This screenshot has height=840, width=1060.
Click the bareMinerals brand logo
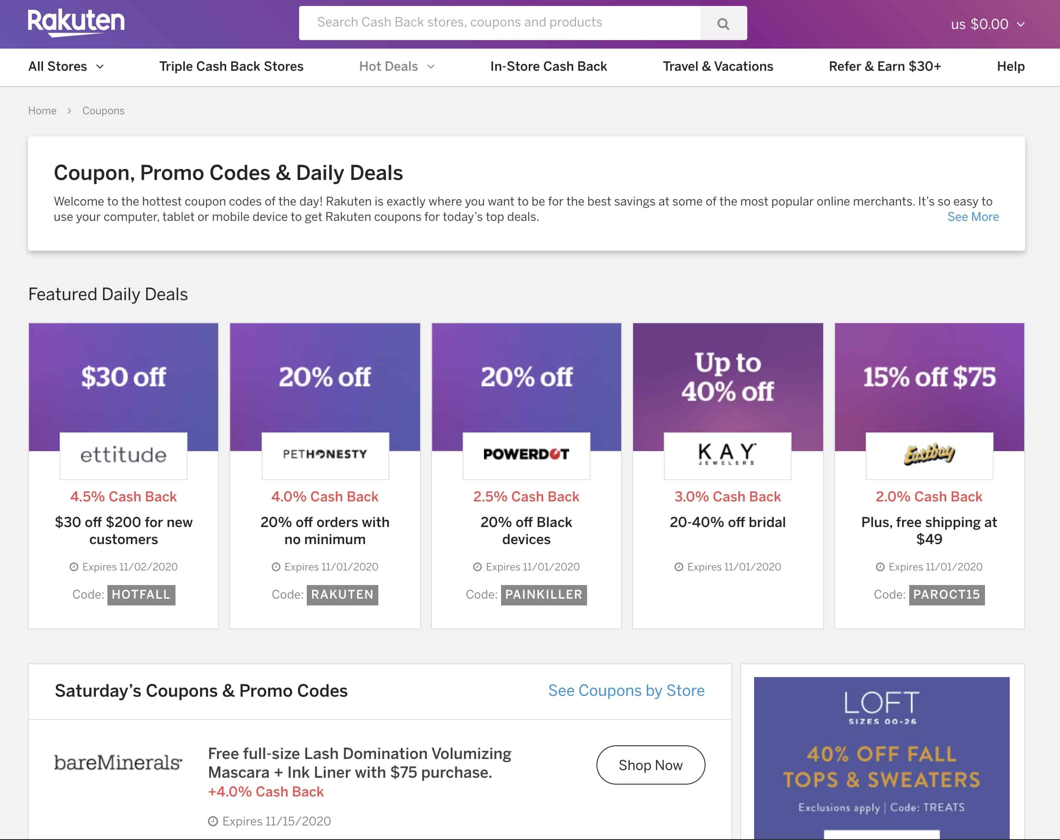[118, 763]
